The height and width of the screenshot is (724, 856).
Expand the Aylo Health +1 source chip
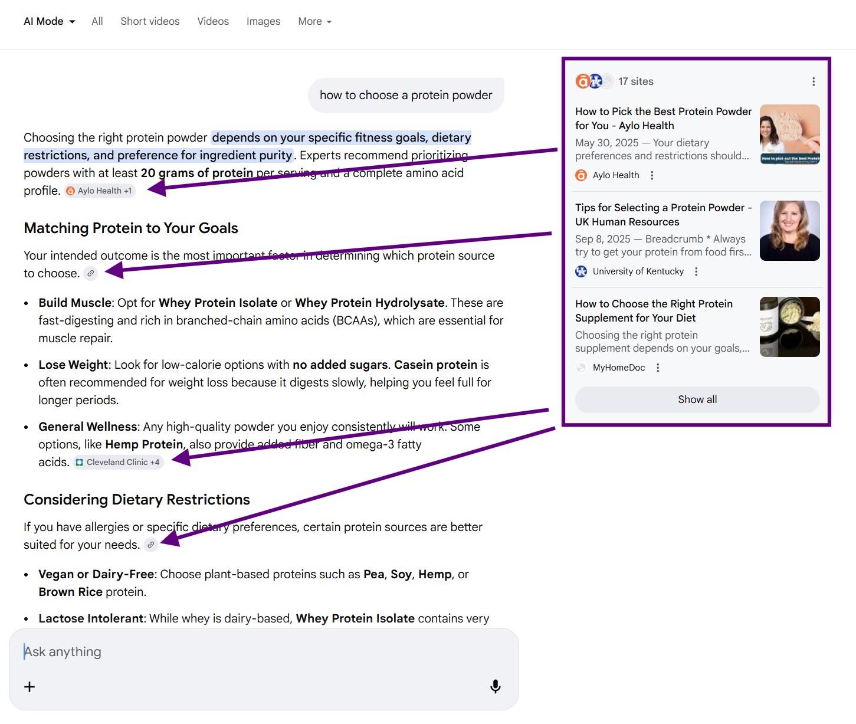pyautogui.click(x=100, y=191)
